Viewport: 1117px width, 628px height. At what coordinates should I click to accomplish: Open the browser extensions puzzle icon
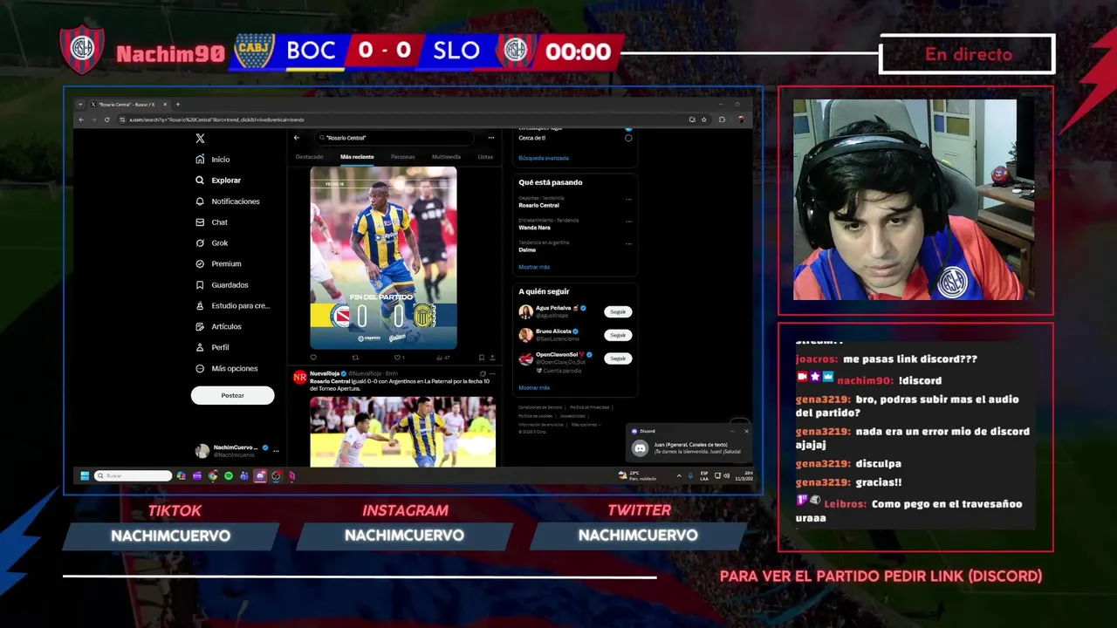click(x=722, y=119)
